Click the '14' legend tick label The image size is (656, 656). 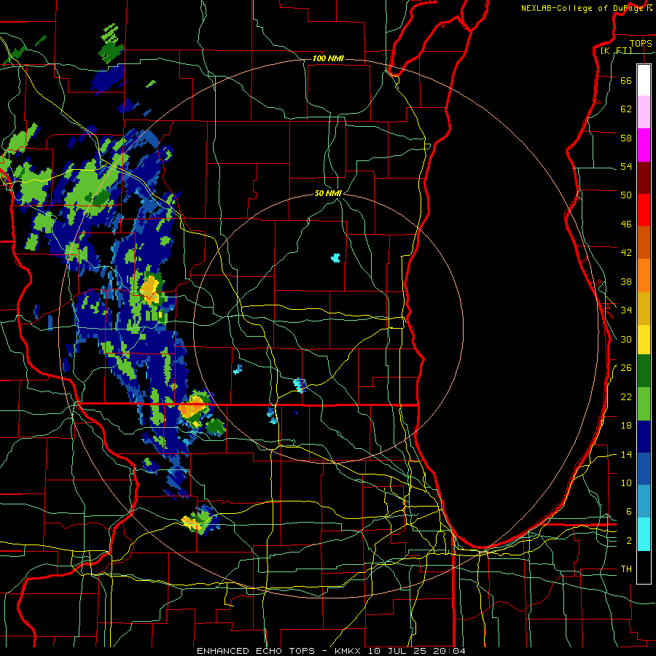coord(626,454)
